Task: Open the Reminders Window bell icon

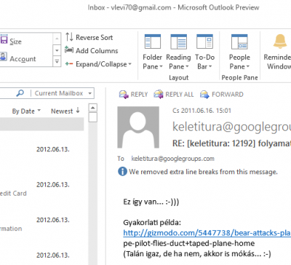Action: (x=280, y=41)
